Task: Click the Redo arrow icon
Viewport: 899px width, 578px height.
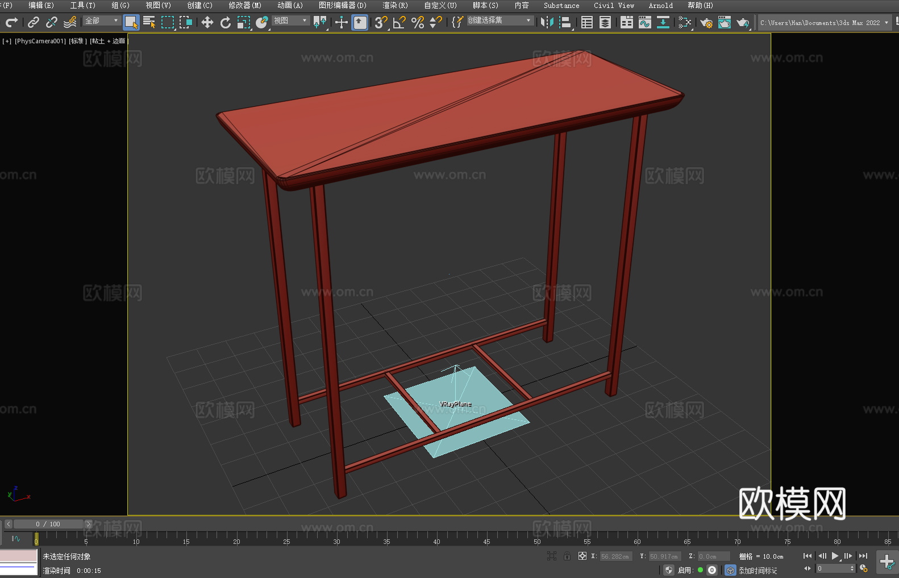Action: 11,23
